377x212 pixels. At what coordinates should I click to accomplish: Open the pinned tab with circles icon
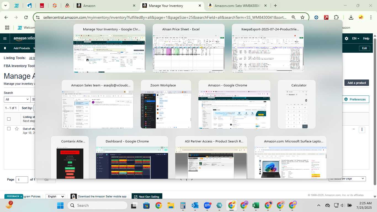pyautogui.click(x=67, y=6)
